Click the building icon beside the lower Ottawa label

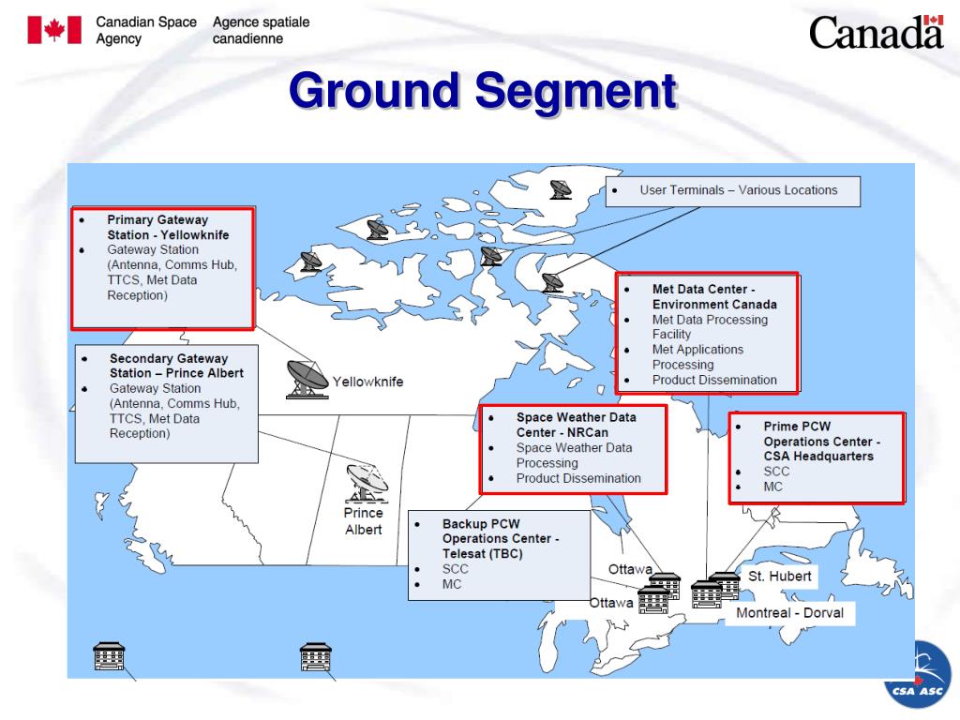[653, 600]
